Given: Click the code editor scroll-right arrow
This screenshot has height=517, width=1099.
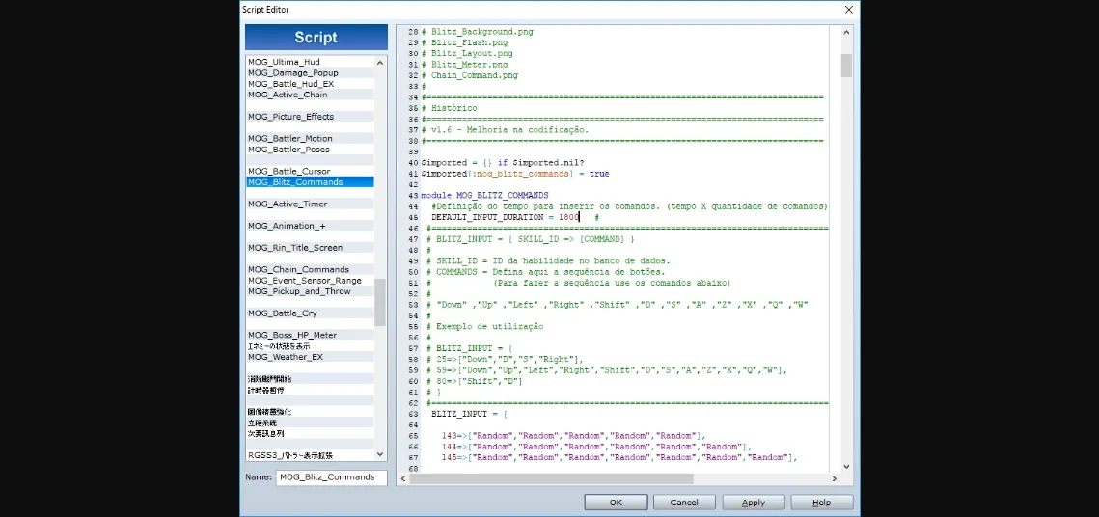Looking at the screenshot, I should point(834,478).
